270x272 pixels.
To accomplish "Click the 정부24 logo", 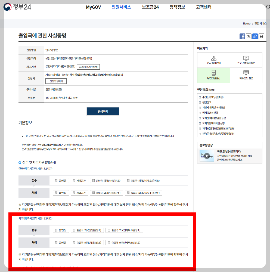I will pos(17,7).
